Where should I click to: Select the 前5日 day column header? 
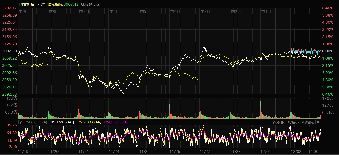(145, 11)
